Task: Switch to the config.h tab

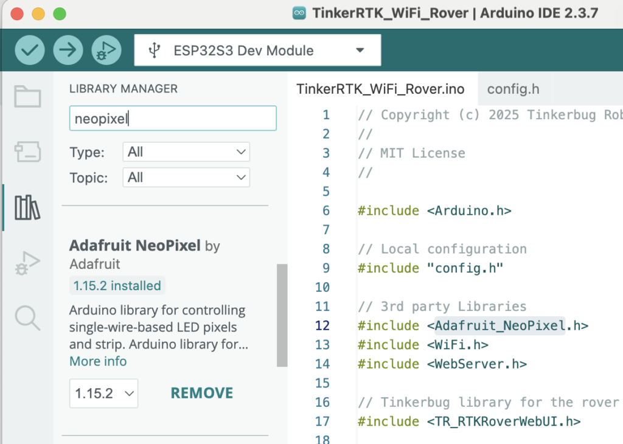Action: (513, 89)
